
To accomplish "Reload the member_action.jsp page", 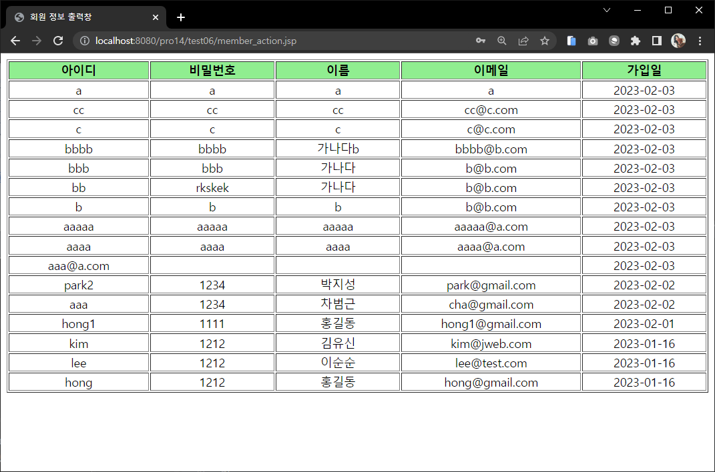I will coord(58,41).
